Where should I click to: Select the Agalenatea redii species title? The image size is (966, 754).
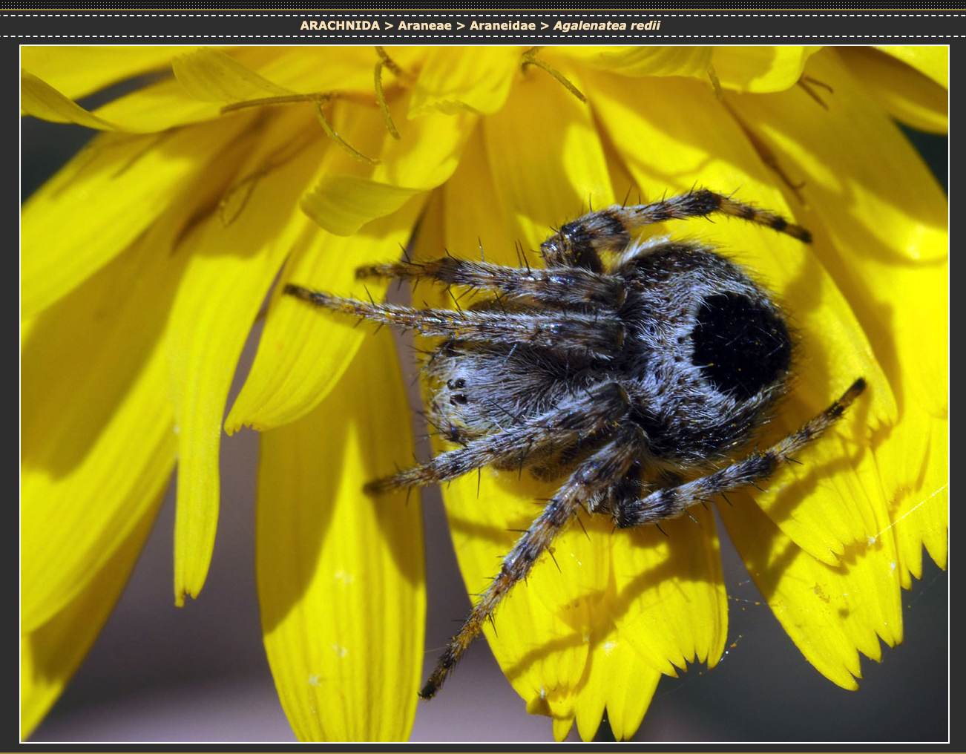tap(606, 26)
